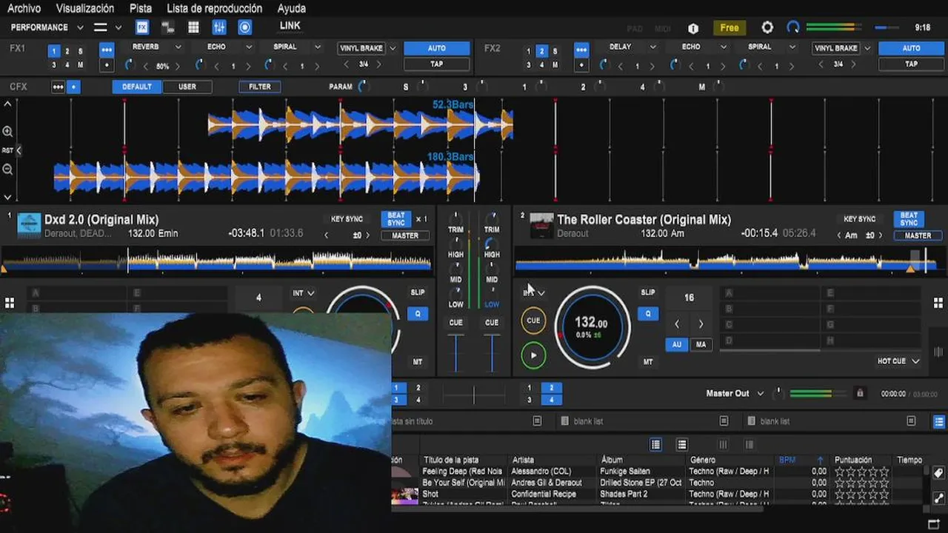Open the info shield icon near Free
This screenshot has width=948, height=533.
coord(693,28)
